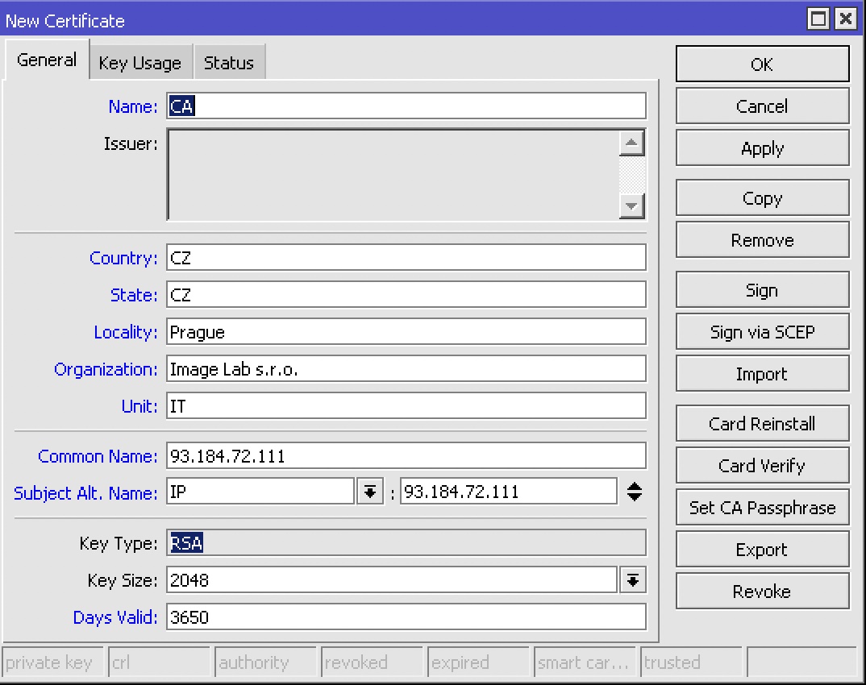Switch to the Status tab
The height and width of the screenshot is (685, 866).
click(x=229, y=63)
